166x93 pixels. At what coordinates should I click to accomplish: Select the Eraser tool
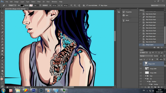2,45
